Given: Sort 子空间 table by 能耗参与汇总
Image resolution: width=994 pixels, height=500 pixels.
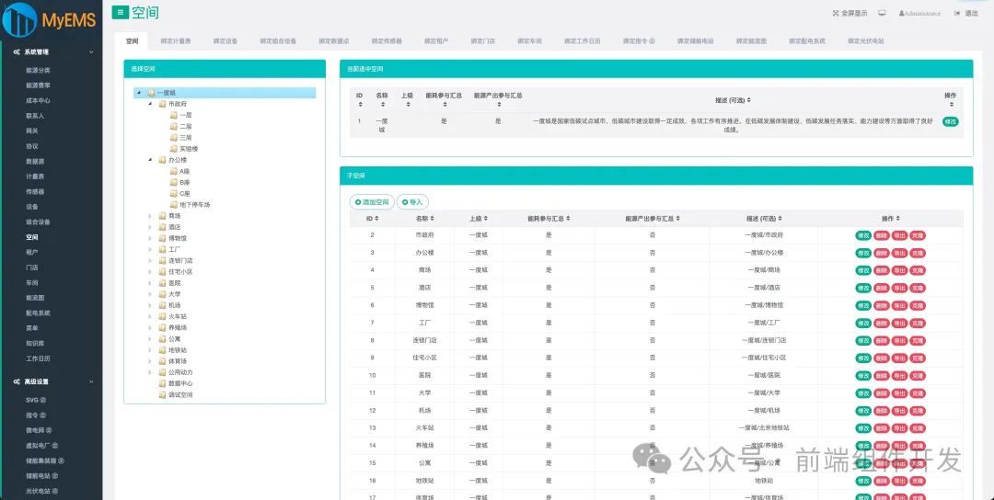Looking at the screenshot, I should [x=568, y=219].
